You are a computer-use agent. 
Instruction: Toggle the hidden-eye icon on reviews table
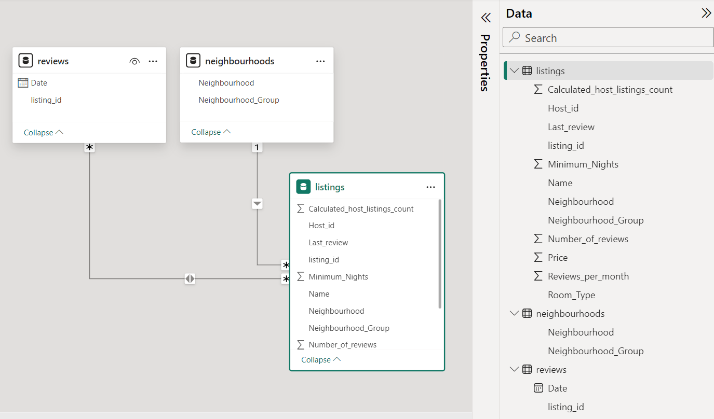(x=134, y=61)
